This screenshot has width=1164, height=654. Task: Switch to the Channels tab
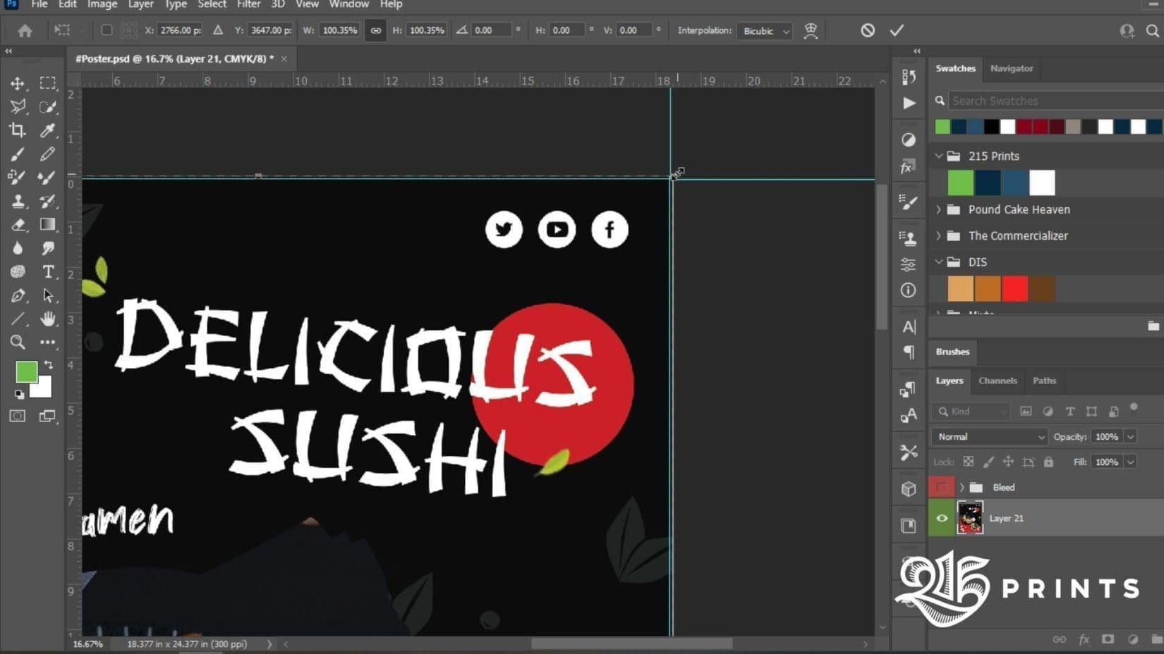(x=998, y=381)
